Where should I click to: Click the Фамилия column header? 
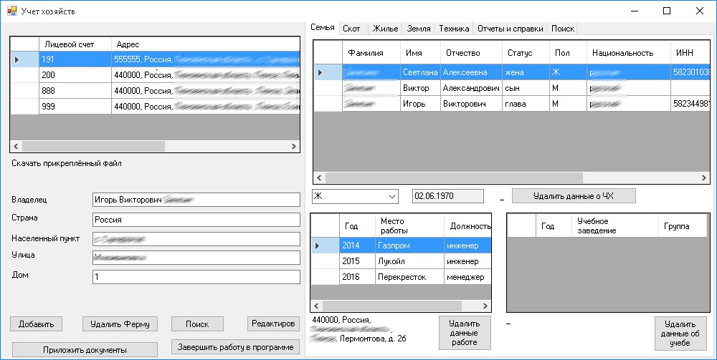point(371,53)
